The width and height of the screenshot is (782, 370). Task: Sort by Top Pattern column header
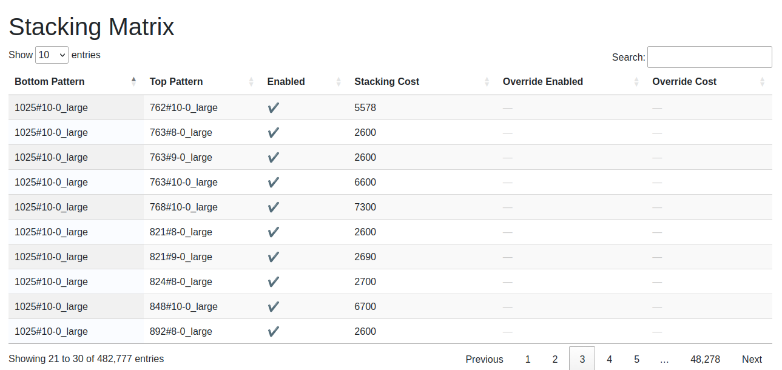202,81
